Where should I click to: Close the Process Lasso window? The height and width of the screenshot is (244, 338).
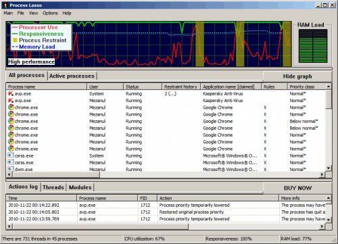333,5
